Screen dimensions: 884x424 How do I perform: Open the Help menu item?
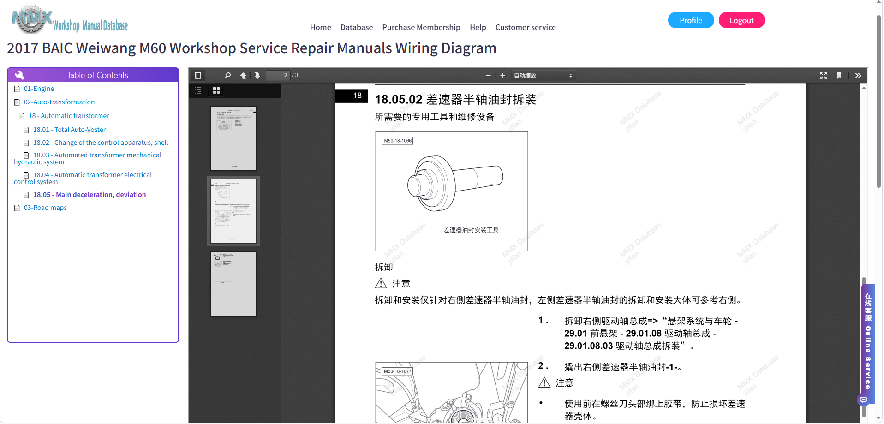click(x=478, y=27)
